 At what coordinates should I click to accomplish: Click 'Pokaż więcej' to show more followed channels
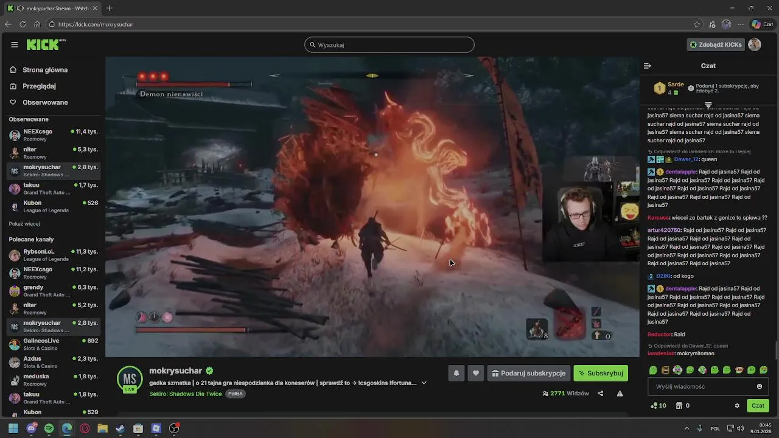pyautogui.click(x=24, y=224)
